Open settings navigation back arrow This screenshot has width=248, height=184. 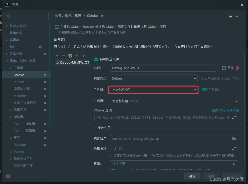tap(230, 16)
